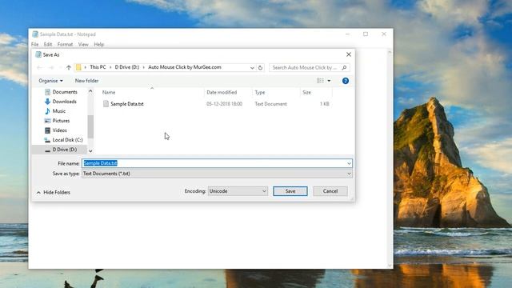
Task: Click the folder icon in address bar
Action: pyautogui.click(x=78, y=67)
